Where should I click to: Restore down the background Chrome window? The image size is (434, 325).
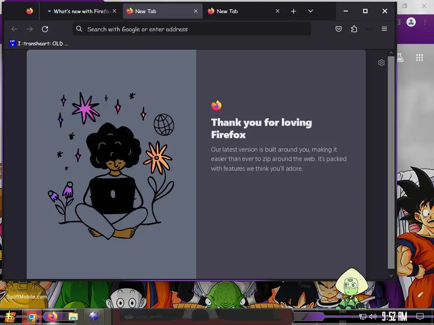[405, 6]
